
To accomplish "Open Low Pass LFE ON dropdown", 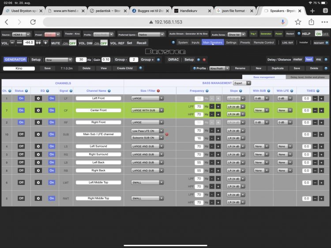I will coord(147,131).
